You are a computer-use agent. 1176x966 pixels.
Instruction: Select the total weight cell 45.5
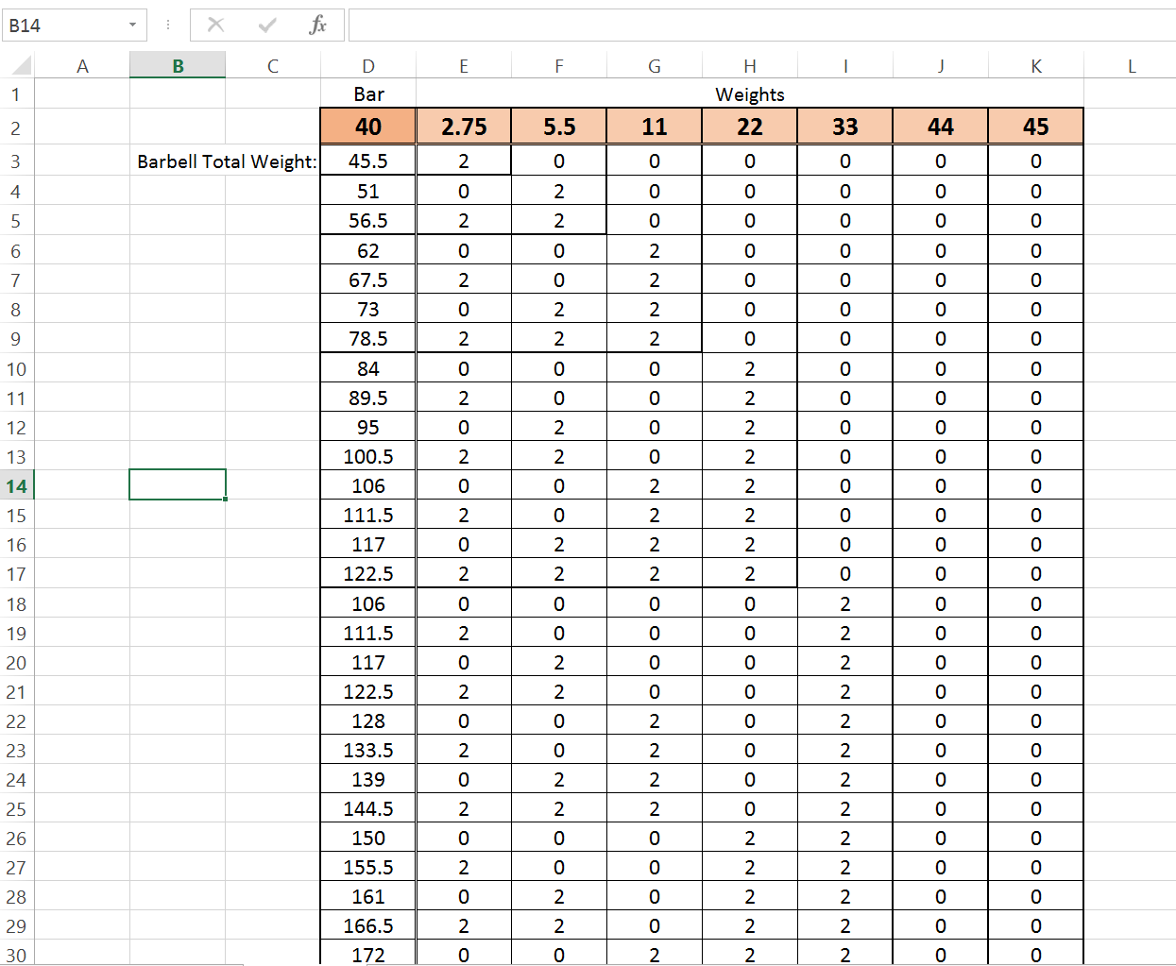click(x=368, y=161)
